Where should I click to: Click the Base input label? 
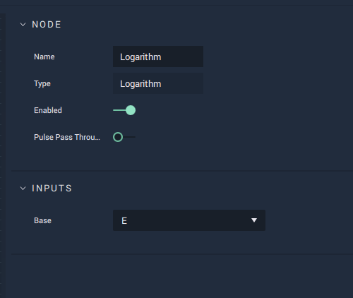pos(42,220)
